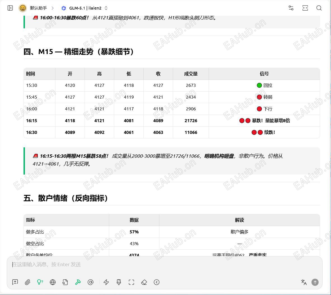Click the 续跌! signal cell
331x295 pixels.
[x=264, y=133]
